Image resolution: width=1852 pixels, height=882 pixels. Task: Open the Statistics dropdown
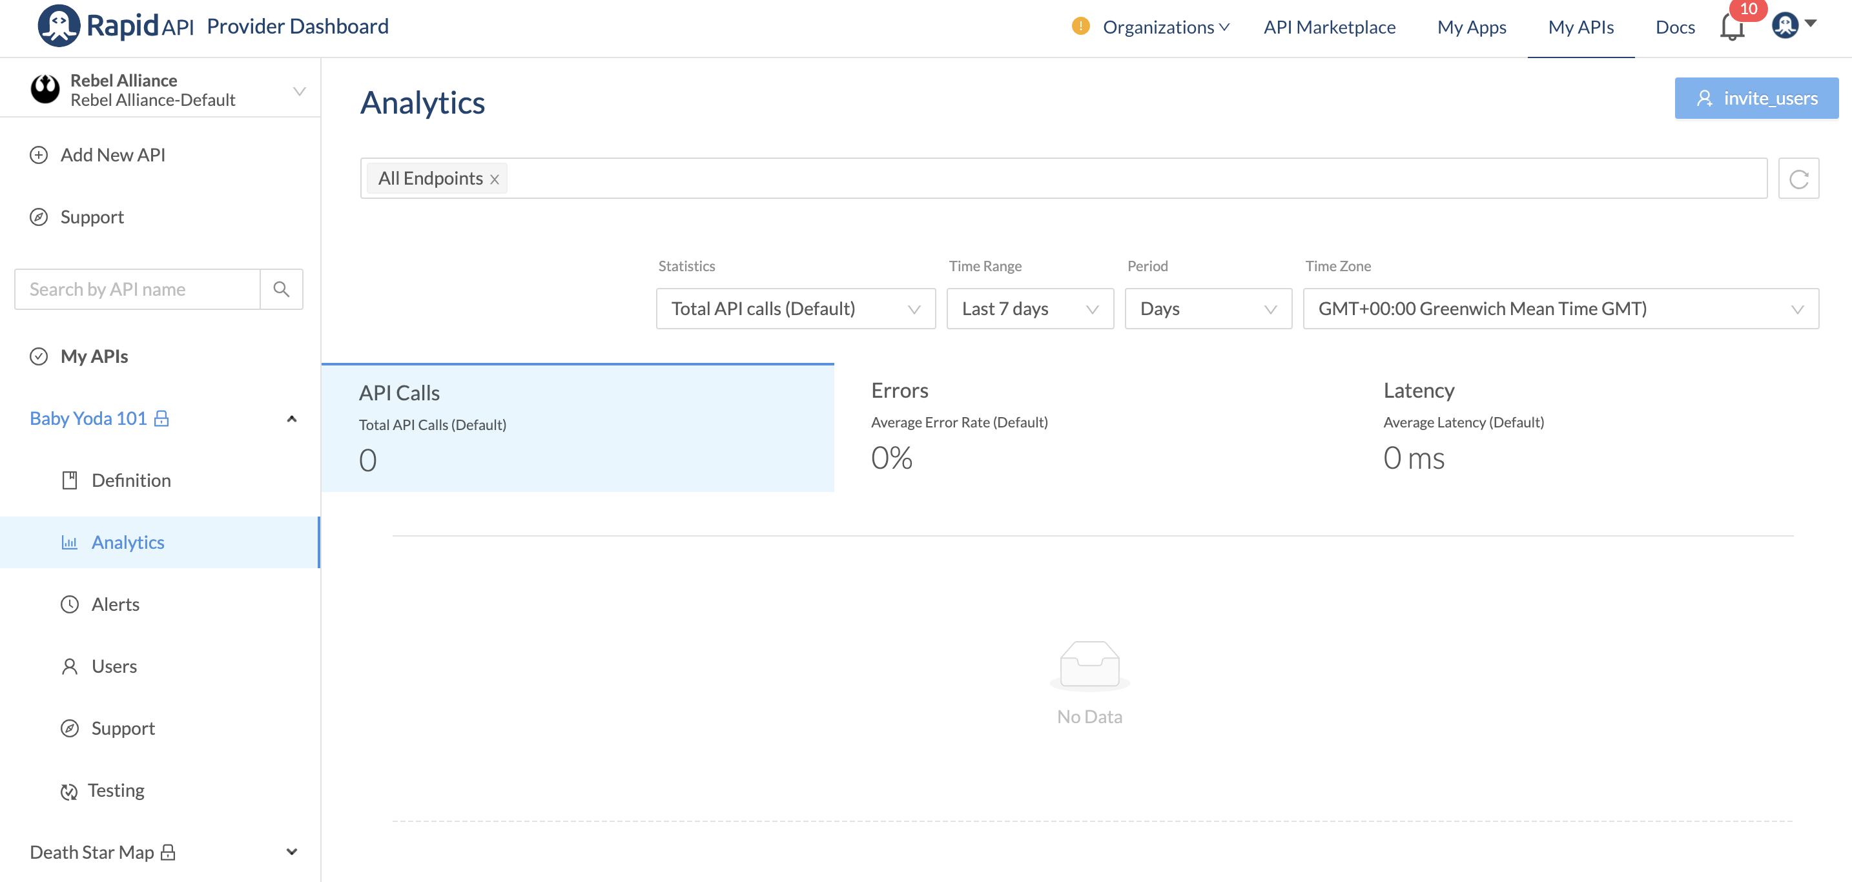click(x=796, y=309)
